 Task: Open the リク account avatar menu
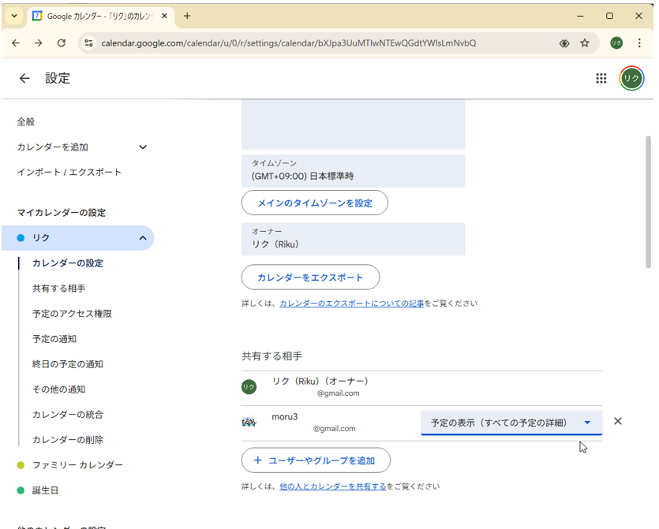coord(631,78)
